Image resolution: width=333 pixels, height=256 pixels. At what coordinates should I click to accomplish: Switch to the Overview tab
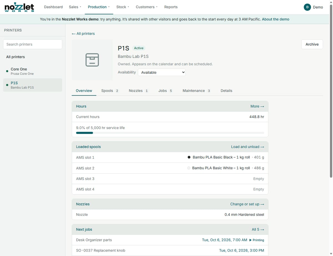click(x=84, y=91)
